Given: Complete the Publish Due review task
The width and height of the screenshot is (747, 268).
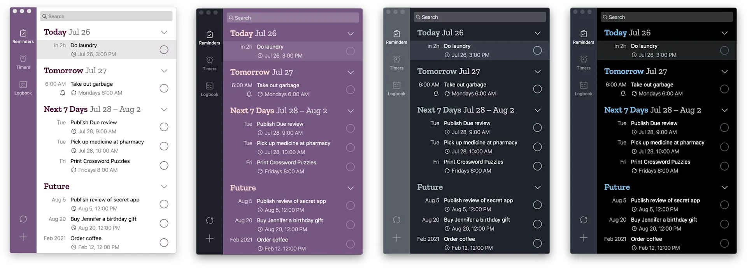Looking at the screenshot, I should click(164, 127).
